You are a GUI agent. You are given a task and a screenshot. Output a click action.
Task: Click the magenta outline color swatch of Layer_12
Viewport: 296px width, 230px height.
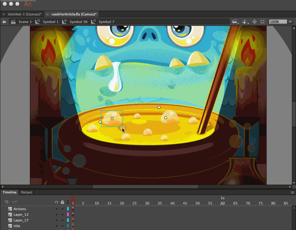[x=68, y=214]
